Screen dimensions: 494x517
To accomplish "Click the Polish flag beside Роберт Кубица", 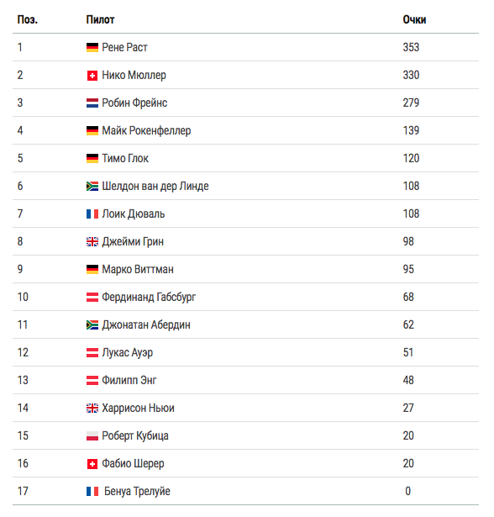I will tap(92, 436).
